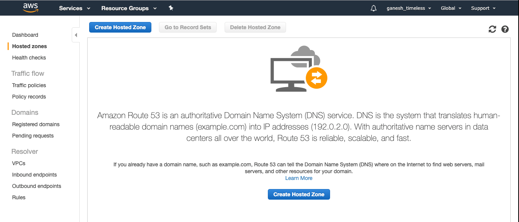Expand the Global region selector
519x222 pixels.
pyautogui.click(x=451, y=8)
